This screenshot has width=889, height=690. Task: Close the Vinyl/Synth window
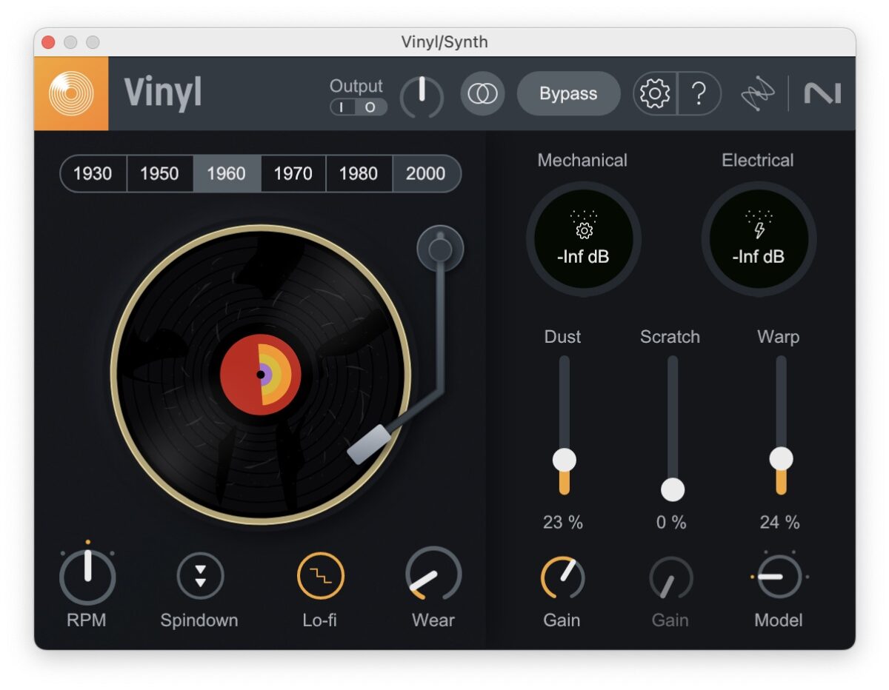coord(48,42)
